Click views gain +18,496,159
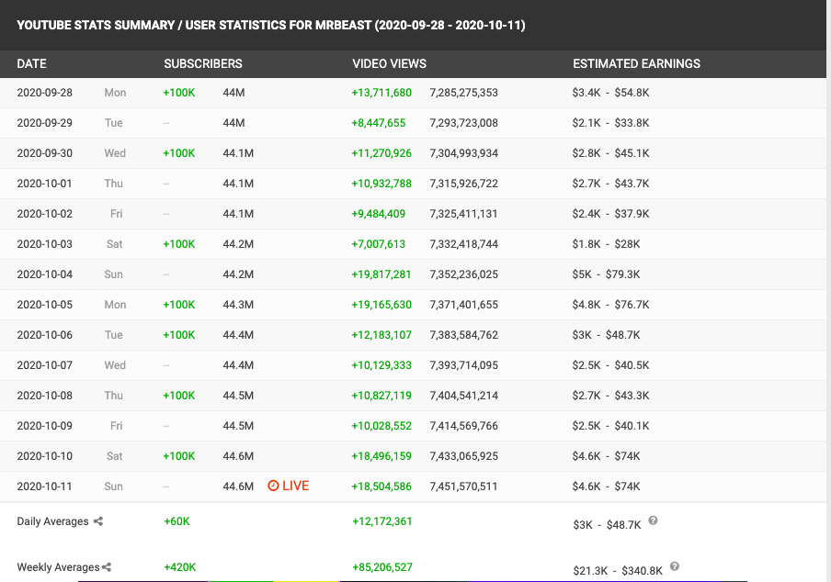 [x=381, y=456]
